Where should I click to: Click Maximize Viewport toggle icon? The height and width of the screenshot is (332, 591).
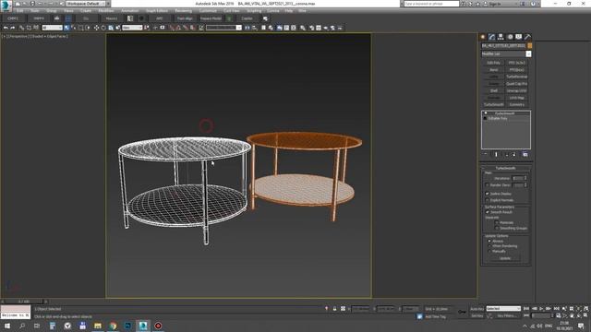pyautogui.click(x=586, y=315)
